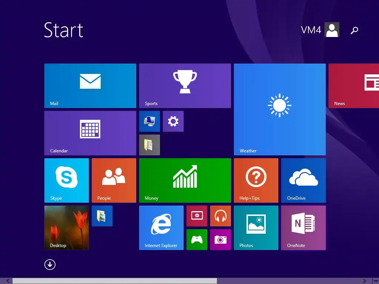Viewport: 379px width, 284px height.
Task: Open the Desktop tile with tulips
Action: (67, 228)
